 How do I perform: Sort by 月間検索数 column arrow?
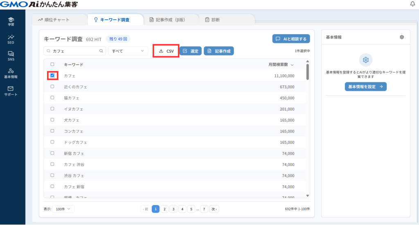pyautogui.click(x=292, y=65)
